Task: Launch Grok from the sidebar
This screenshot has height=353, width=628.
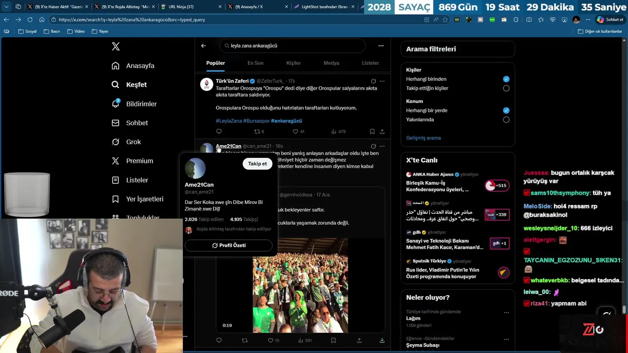Action: (126, 142)
